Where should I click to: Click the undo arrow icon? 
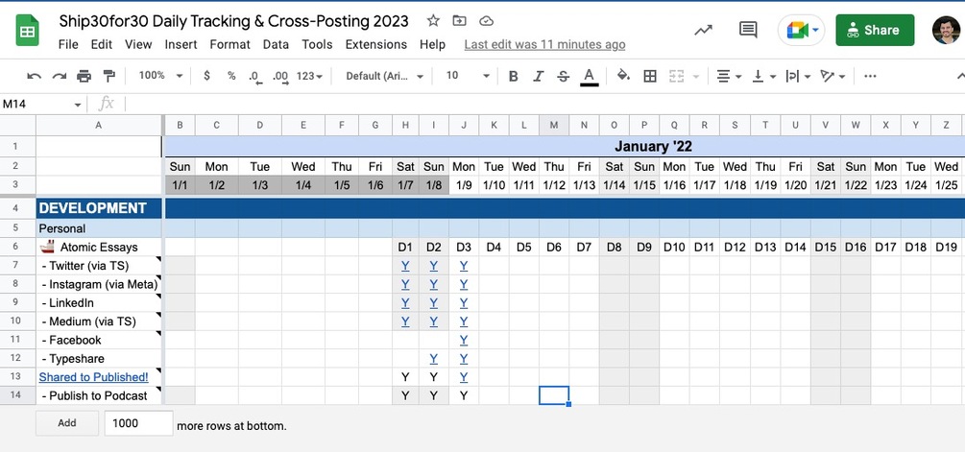point(35,76)
